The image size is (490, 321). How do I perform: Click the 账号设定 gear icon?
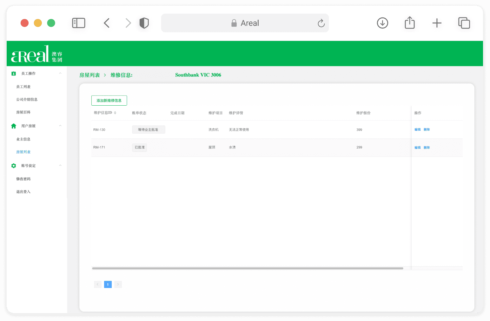tap(14, 166)
